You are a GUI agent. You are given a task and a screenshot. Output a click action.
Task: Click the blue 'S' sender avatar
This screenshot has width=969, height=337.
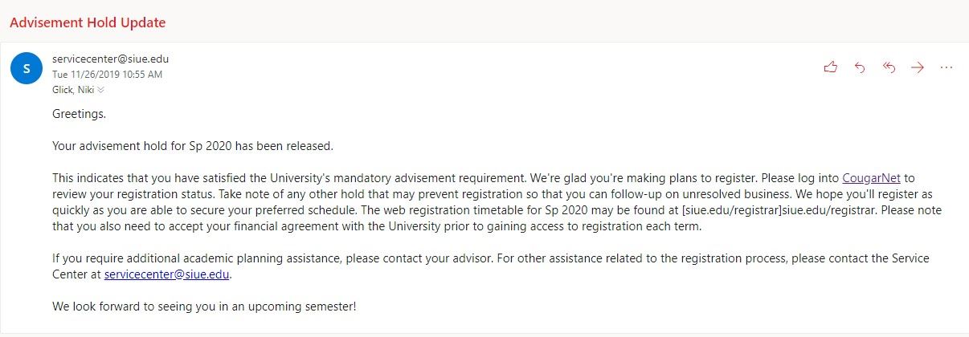(x=27, y=68)
